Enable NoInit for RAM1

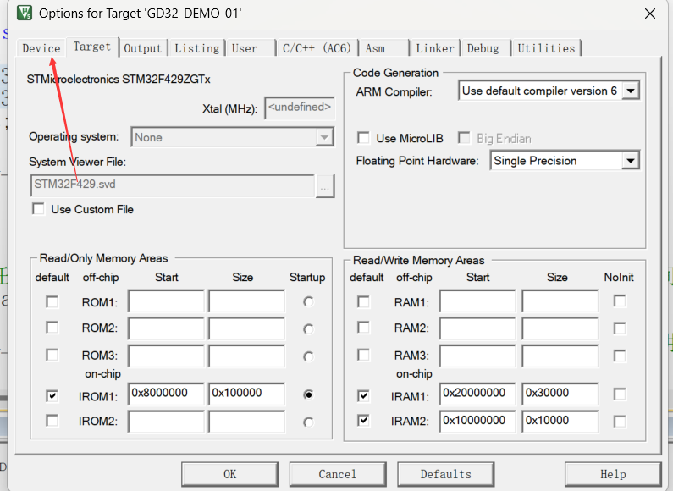620,301
